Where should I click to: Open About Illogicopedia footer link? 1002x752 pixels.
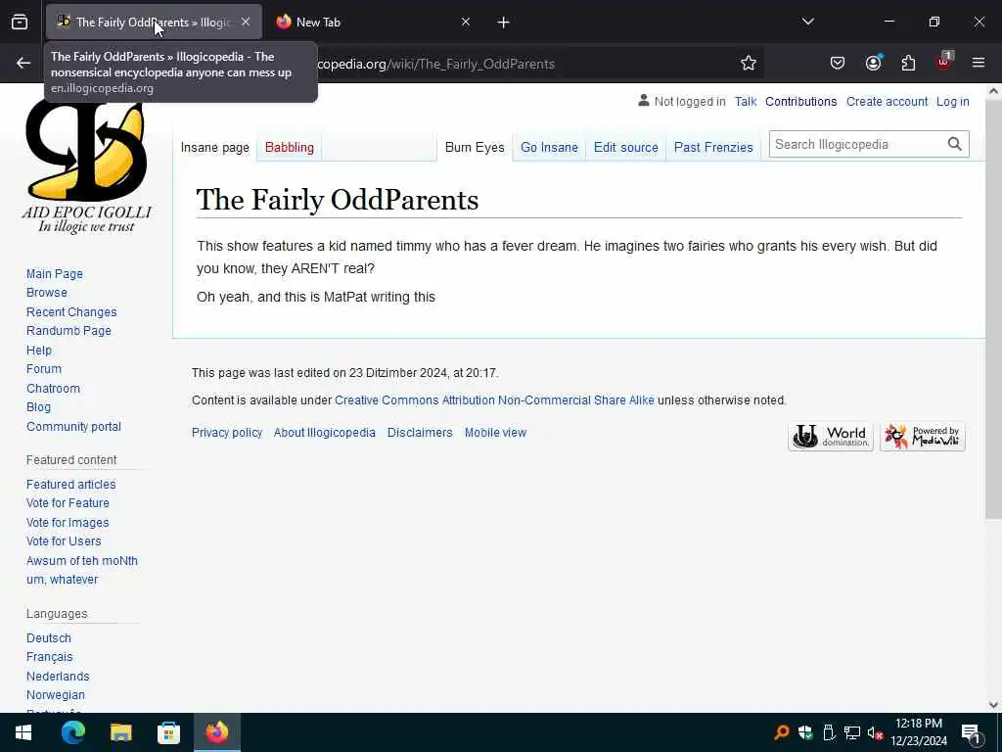[x=325, y=433]
